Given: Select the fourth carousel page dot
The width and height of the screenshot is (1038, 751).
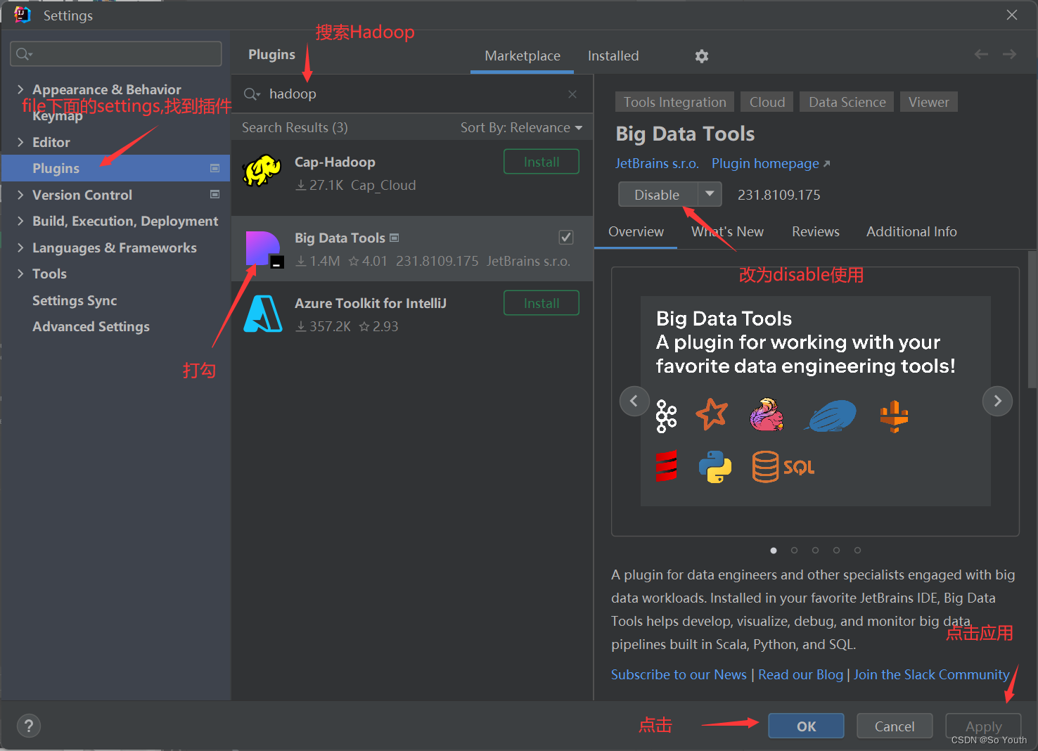Looking at the screenshot, I should tap(836, 551).
